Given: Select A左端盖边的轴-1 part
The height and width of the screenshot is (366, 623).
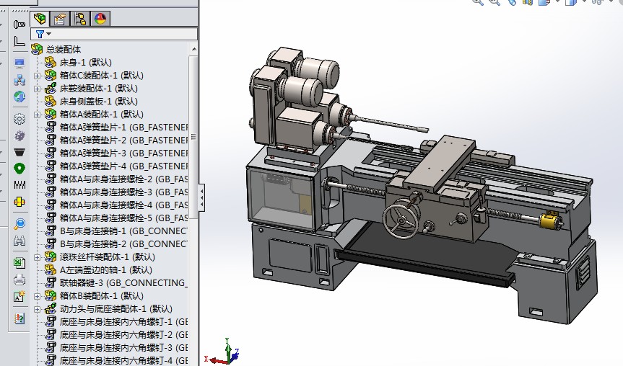Looking at the screenshot, I should tap(105, 270).
